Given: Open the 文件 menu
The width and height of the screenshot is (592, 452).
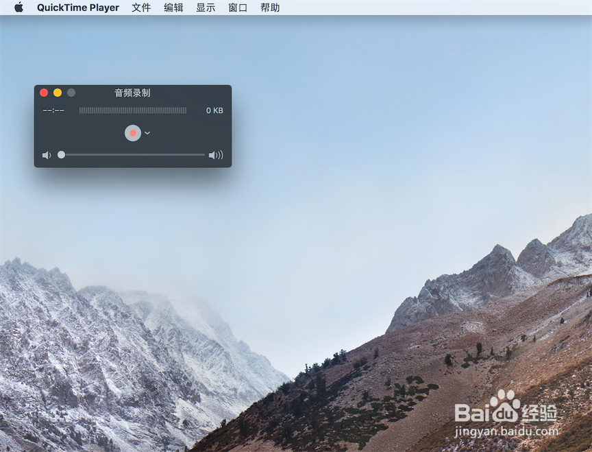Looking at the screenshot, I should [141, 8].
